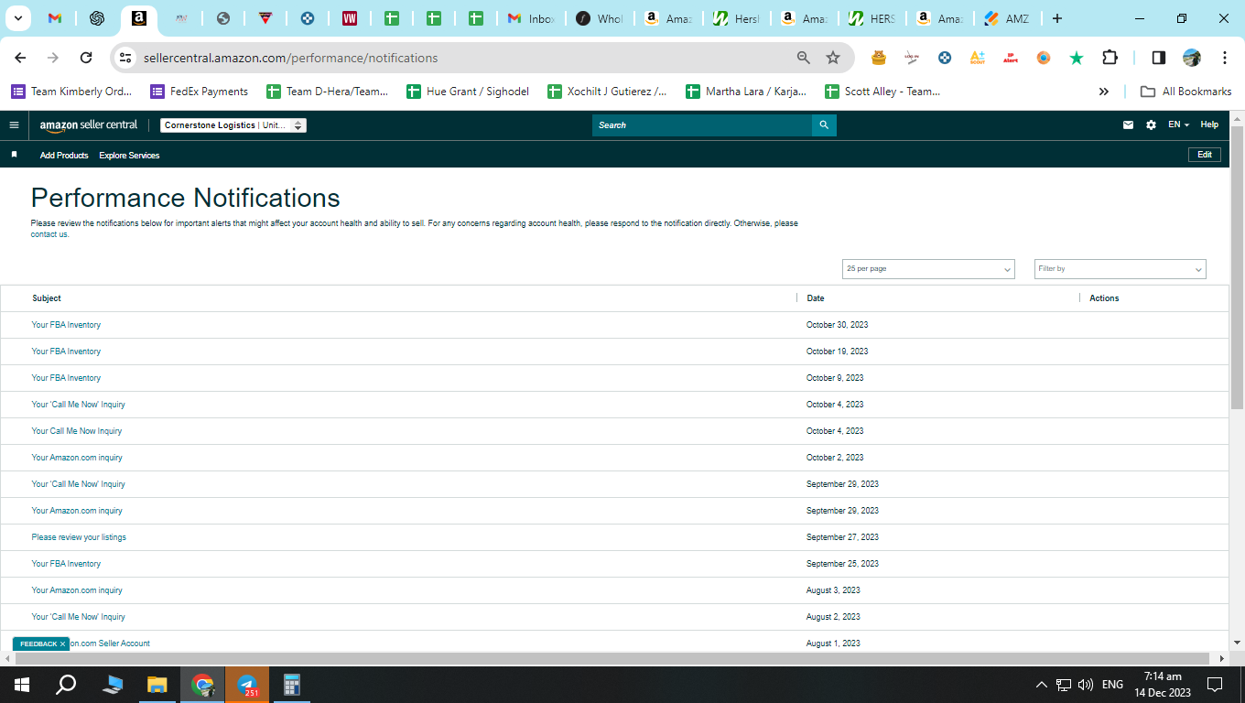Open the Windows Start menu
Viewport: 1245px width, 703px height.
[x=22, y=685]
